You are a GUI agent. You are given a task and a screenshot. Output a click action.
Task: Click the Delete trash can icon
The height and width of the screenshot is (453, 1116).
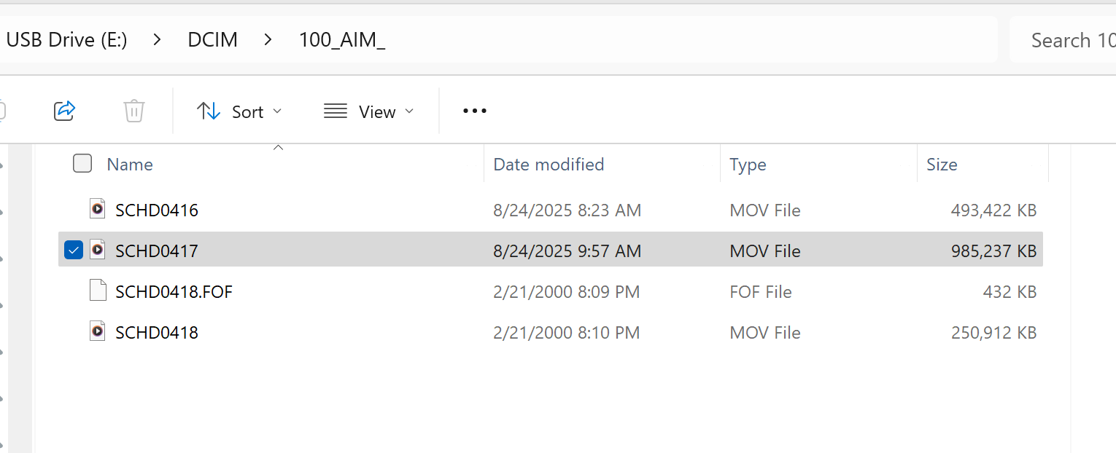click(x=133, y=111)
